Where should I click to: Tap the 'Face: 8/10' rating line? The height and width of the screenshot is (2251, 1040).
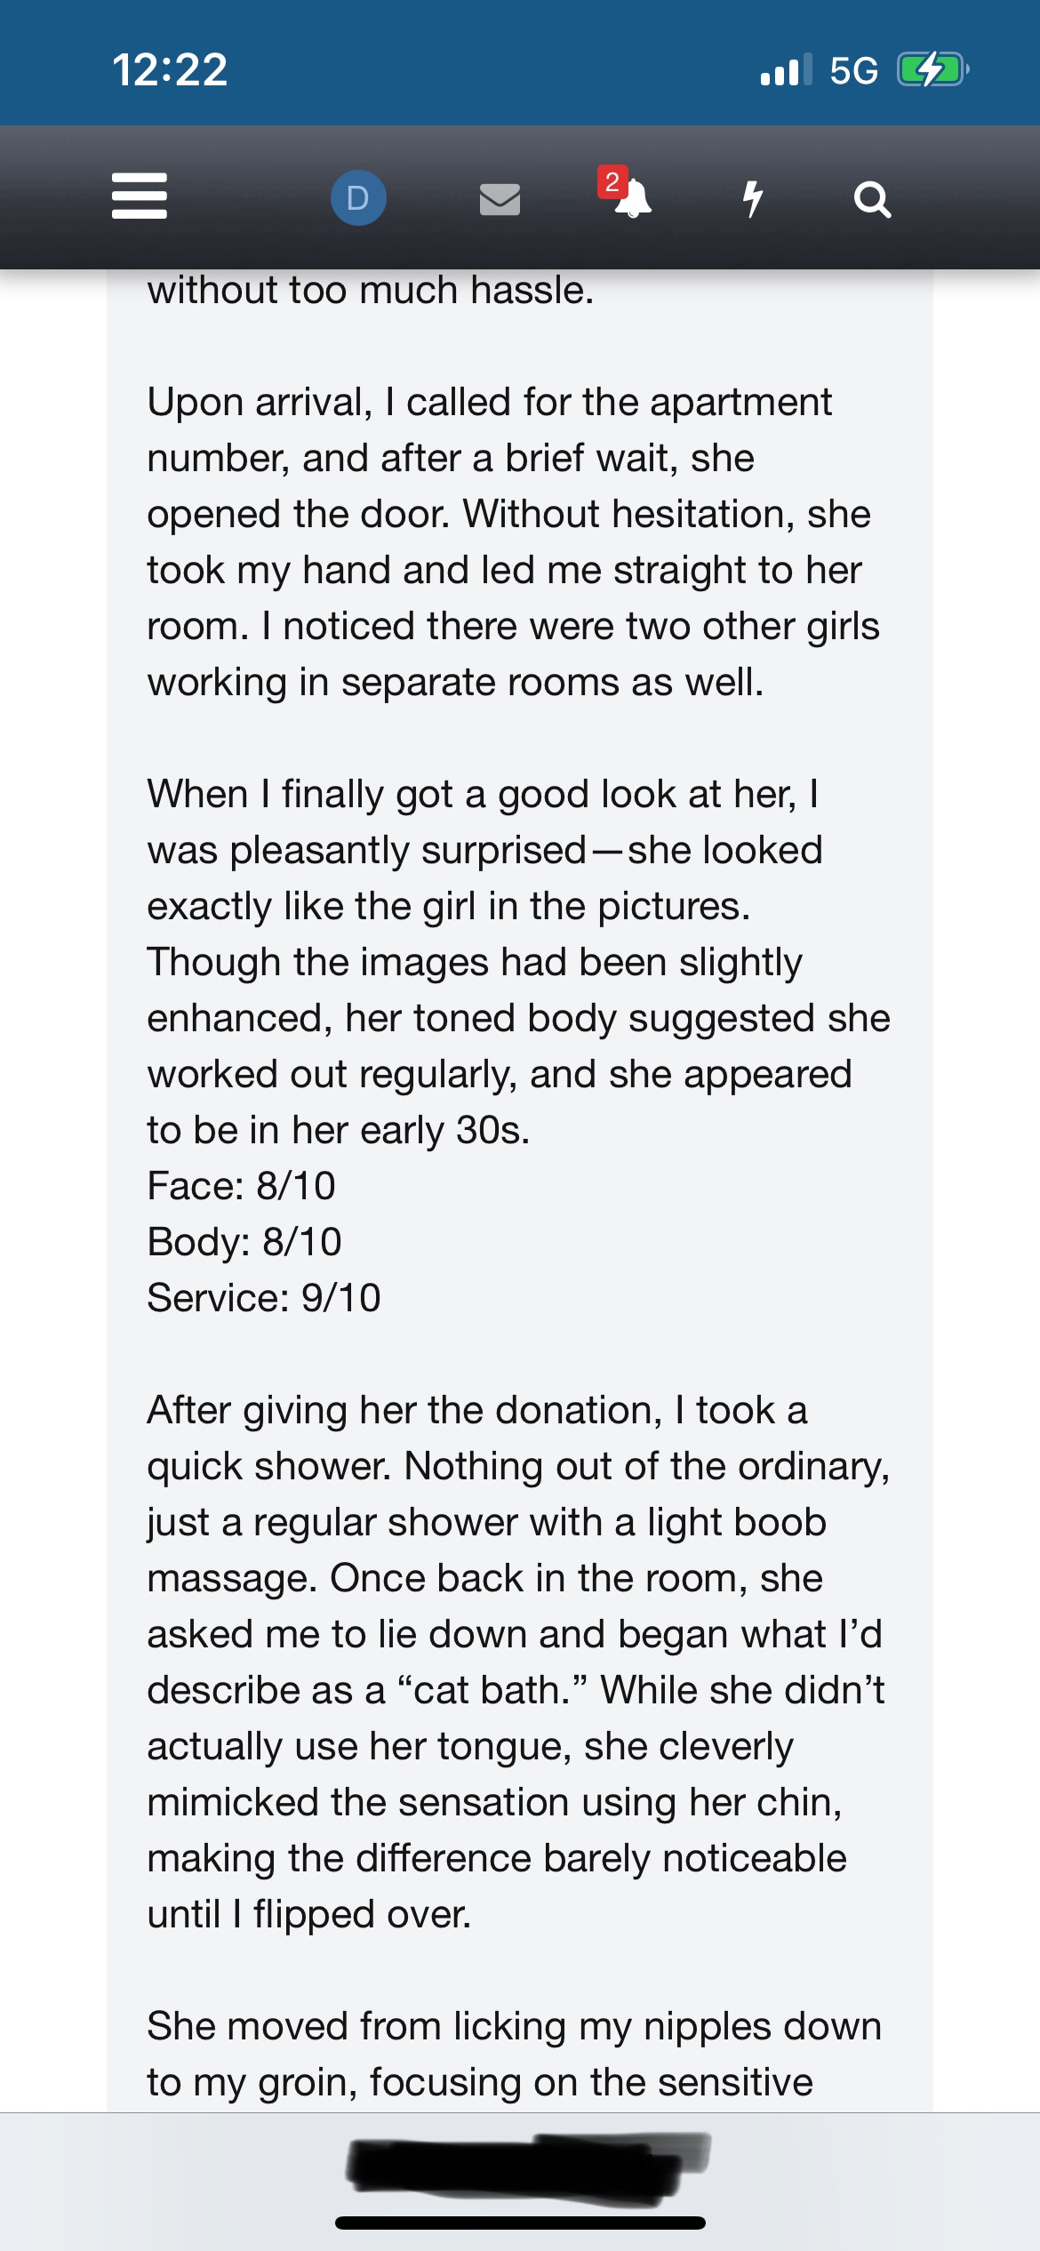point(241,1185)
